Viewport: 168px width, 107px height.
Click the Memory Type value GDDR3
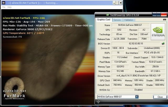tap(120, 66)
